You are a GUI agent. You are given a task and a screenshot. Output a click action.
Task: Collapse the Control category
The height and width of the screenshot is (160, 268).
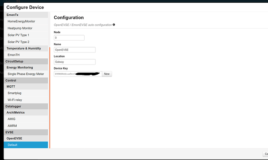(26, 80)
